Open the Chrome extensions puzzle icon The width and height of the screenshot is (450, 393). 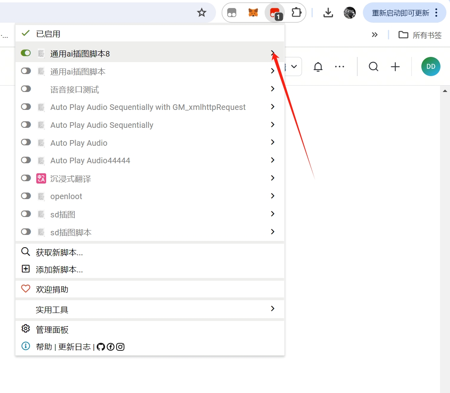[x=296, y=13]
